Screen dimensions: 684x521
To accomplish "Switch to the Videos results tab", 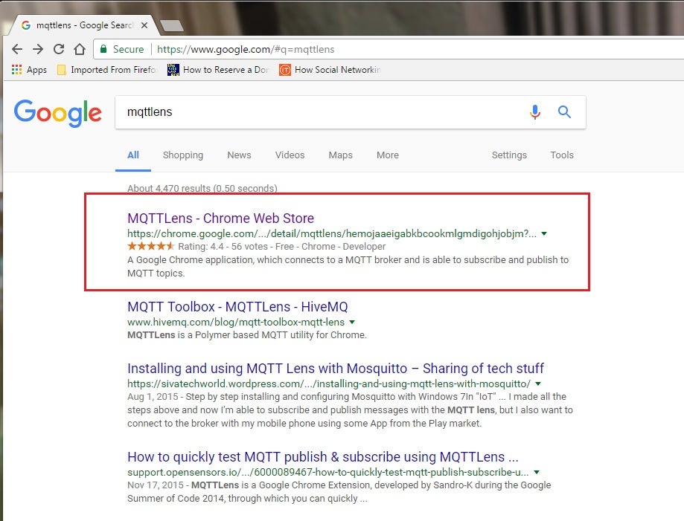I will point(290,155).
